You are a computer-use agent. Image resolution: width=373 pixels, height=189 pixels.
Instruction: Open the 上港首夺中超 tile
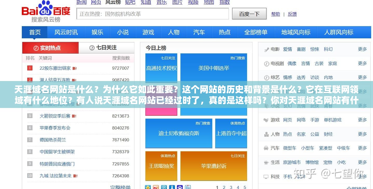point(231,133)
